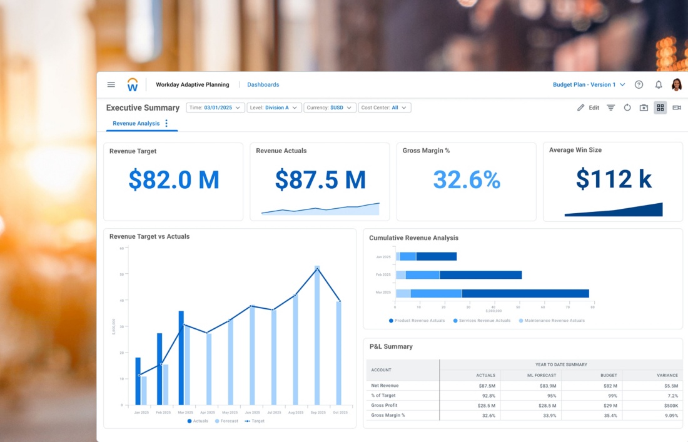Open the Level Division A dropdown
Screen dimensions: 688x442
pyautogui.click(x=274, y=108)
